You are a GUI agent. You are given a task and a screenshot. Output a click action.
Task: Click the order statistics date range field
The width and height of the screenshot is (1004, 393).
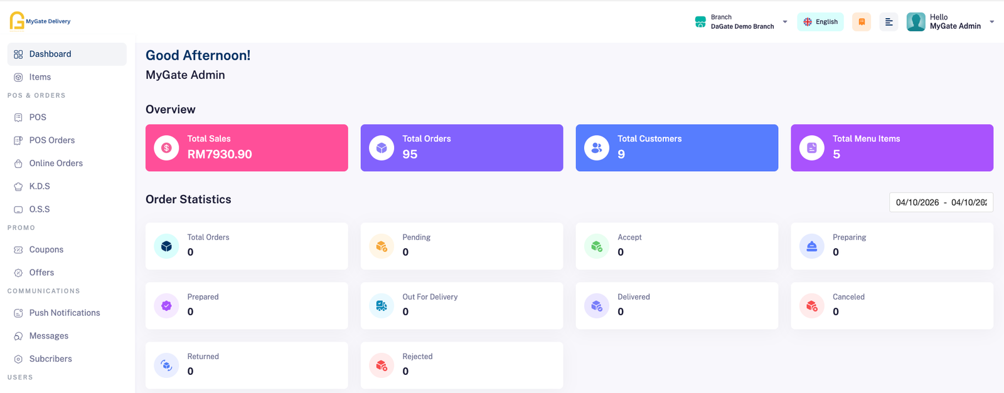coord(941,202)
